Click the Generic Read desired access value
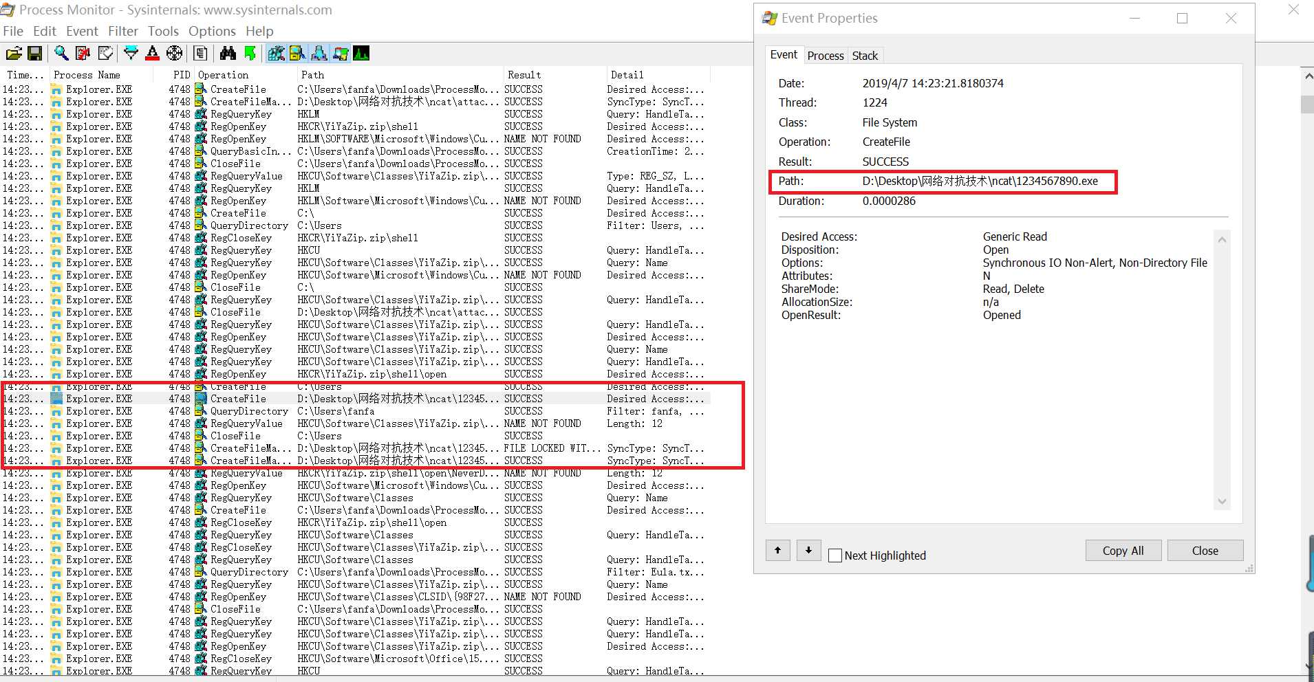 [x=1015, y=236]
